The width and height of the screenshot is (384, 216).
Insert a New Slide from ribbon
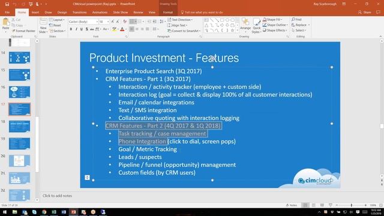point(43,25)
